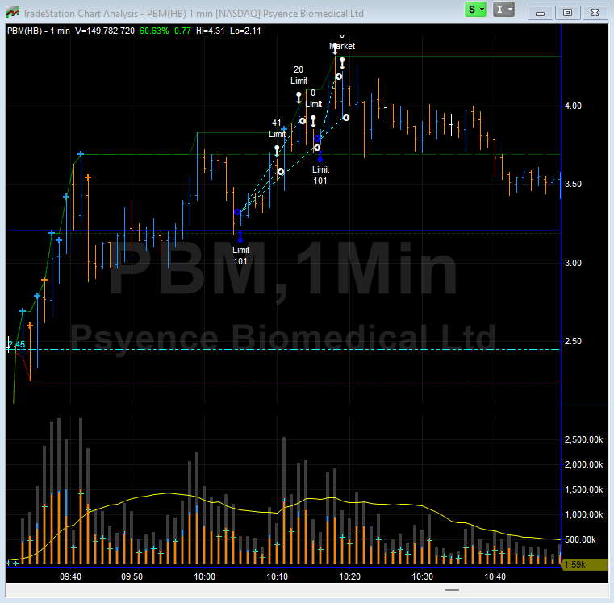Click the 10:10 time axis label

277,576
